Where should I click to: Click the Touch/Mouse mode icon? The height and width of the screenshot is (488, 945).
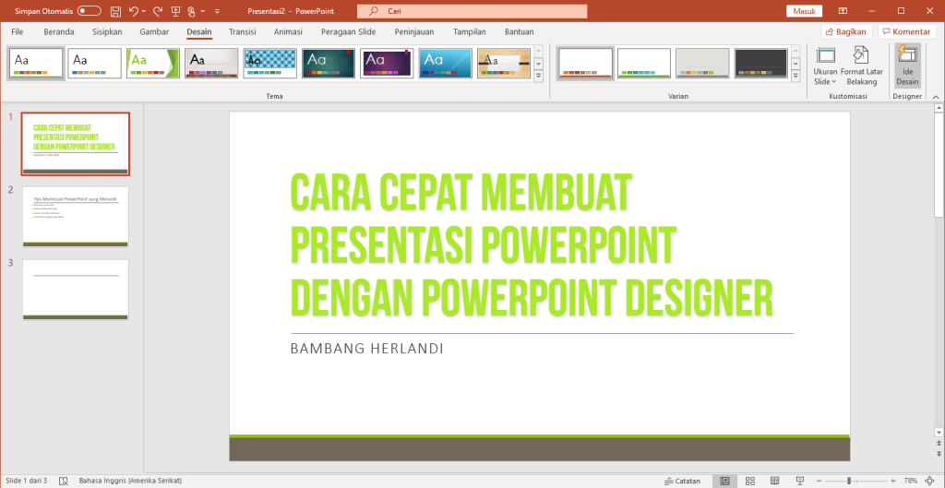pyautogui.click(x=192, y=11)
